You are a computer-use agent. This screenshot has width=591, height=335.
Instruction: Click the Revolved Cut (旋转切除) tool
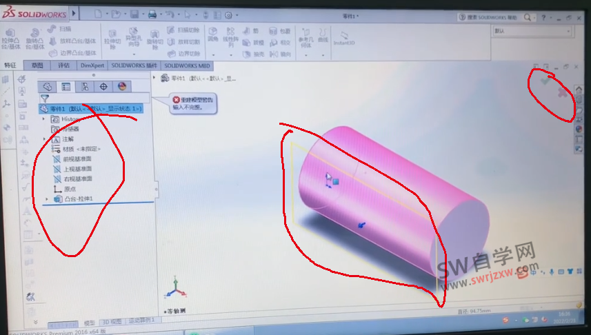click(154, 40)
